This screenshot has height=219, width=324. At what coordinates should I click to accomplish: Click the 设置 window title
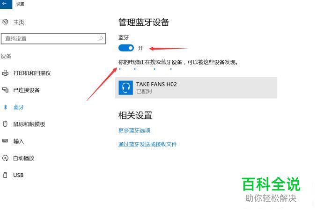pos(20,4)
